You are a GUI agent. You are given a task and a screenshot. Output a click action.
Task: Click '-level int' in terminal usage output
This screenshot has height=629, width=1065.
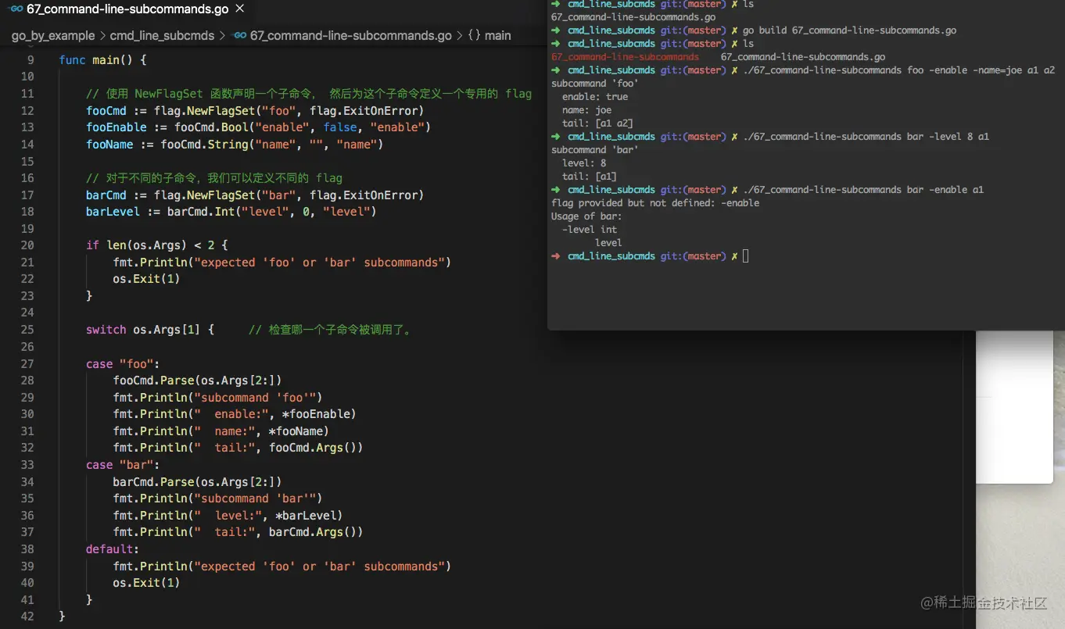(x=590, y=230)
